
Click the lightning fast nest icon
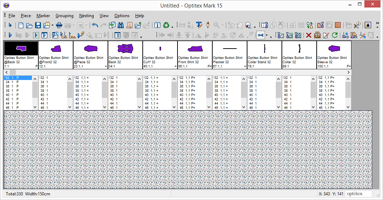[x=81, y=35]
